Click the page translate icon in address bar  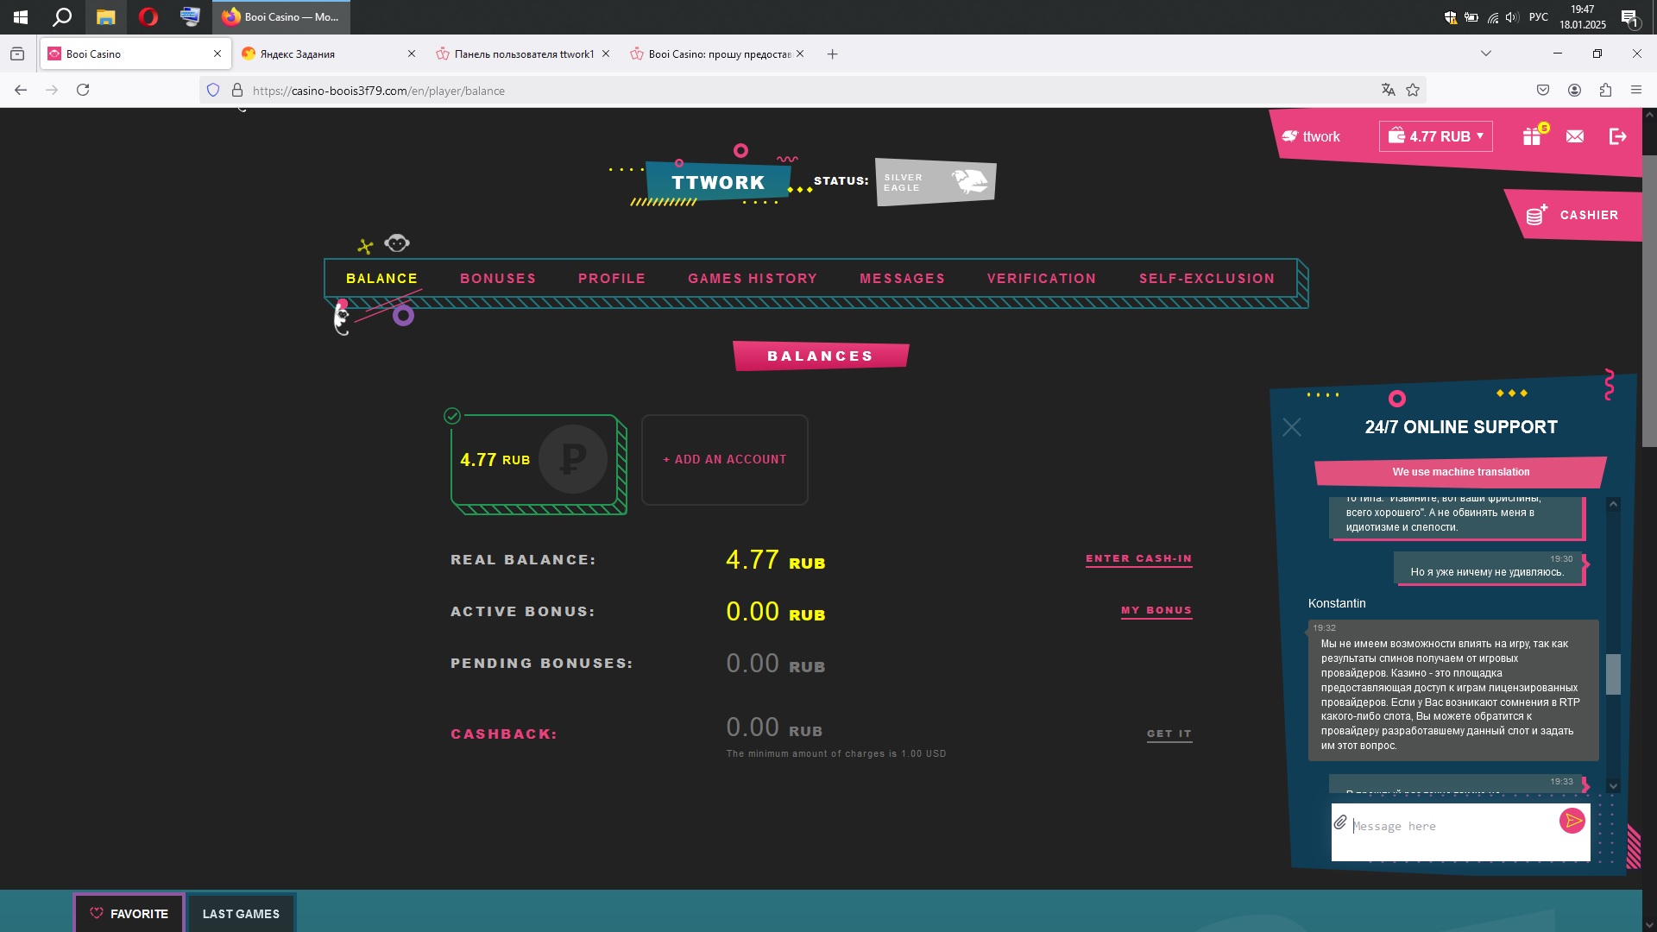click(1388, 90)
